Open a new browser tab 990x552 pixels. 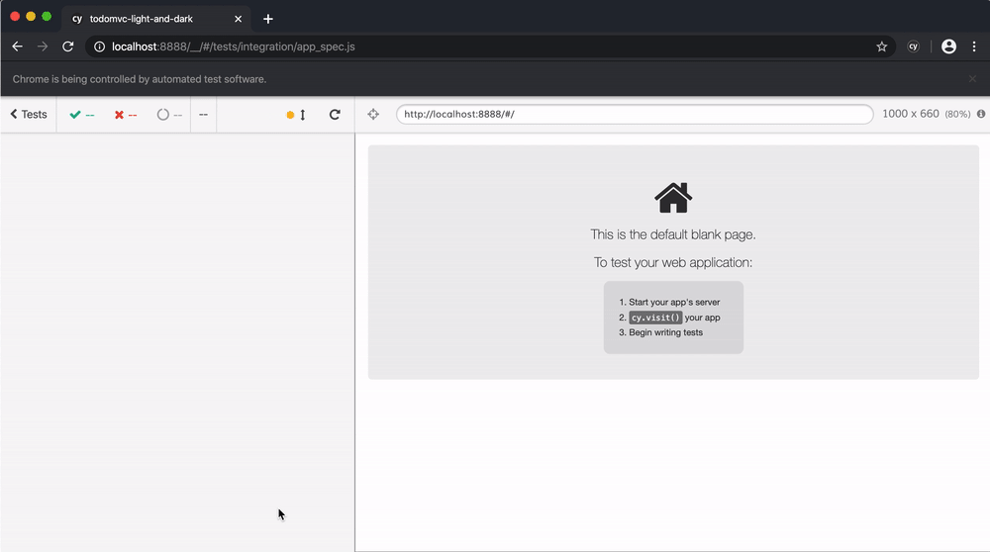(x=268, y=19)
